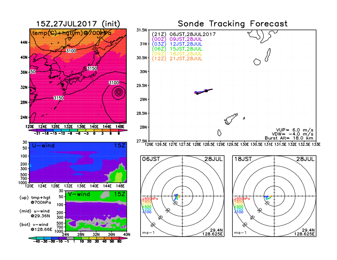Select the yellow '(09Z) 18JST,28JUL' legend entry

coord(177,54)
